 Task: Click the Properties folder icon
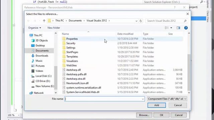[64, 39]
